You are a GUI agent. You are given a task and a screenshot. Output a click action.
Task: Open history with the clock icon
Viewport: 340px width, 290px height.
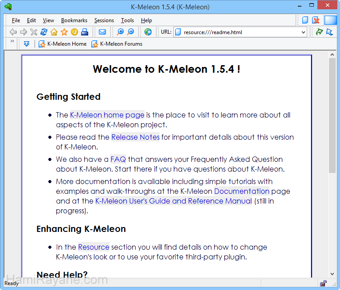[74, 32]
